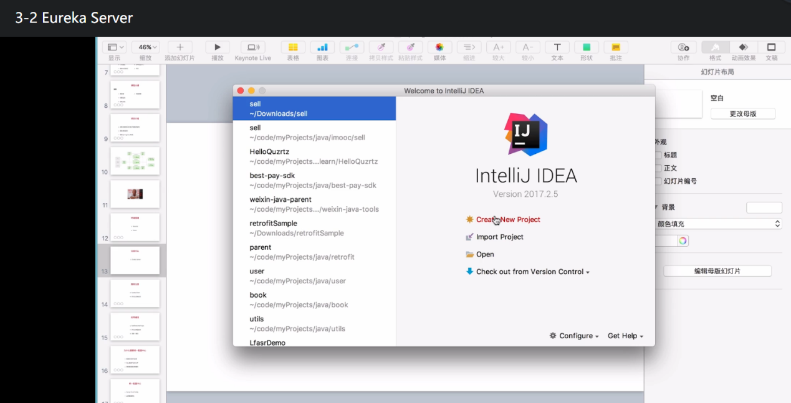Open recent project book
Image resolution: width=791 pixels, height=403 pixels.
314,300
